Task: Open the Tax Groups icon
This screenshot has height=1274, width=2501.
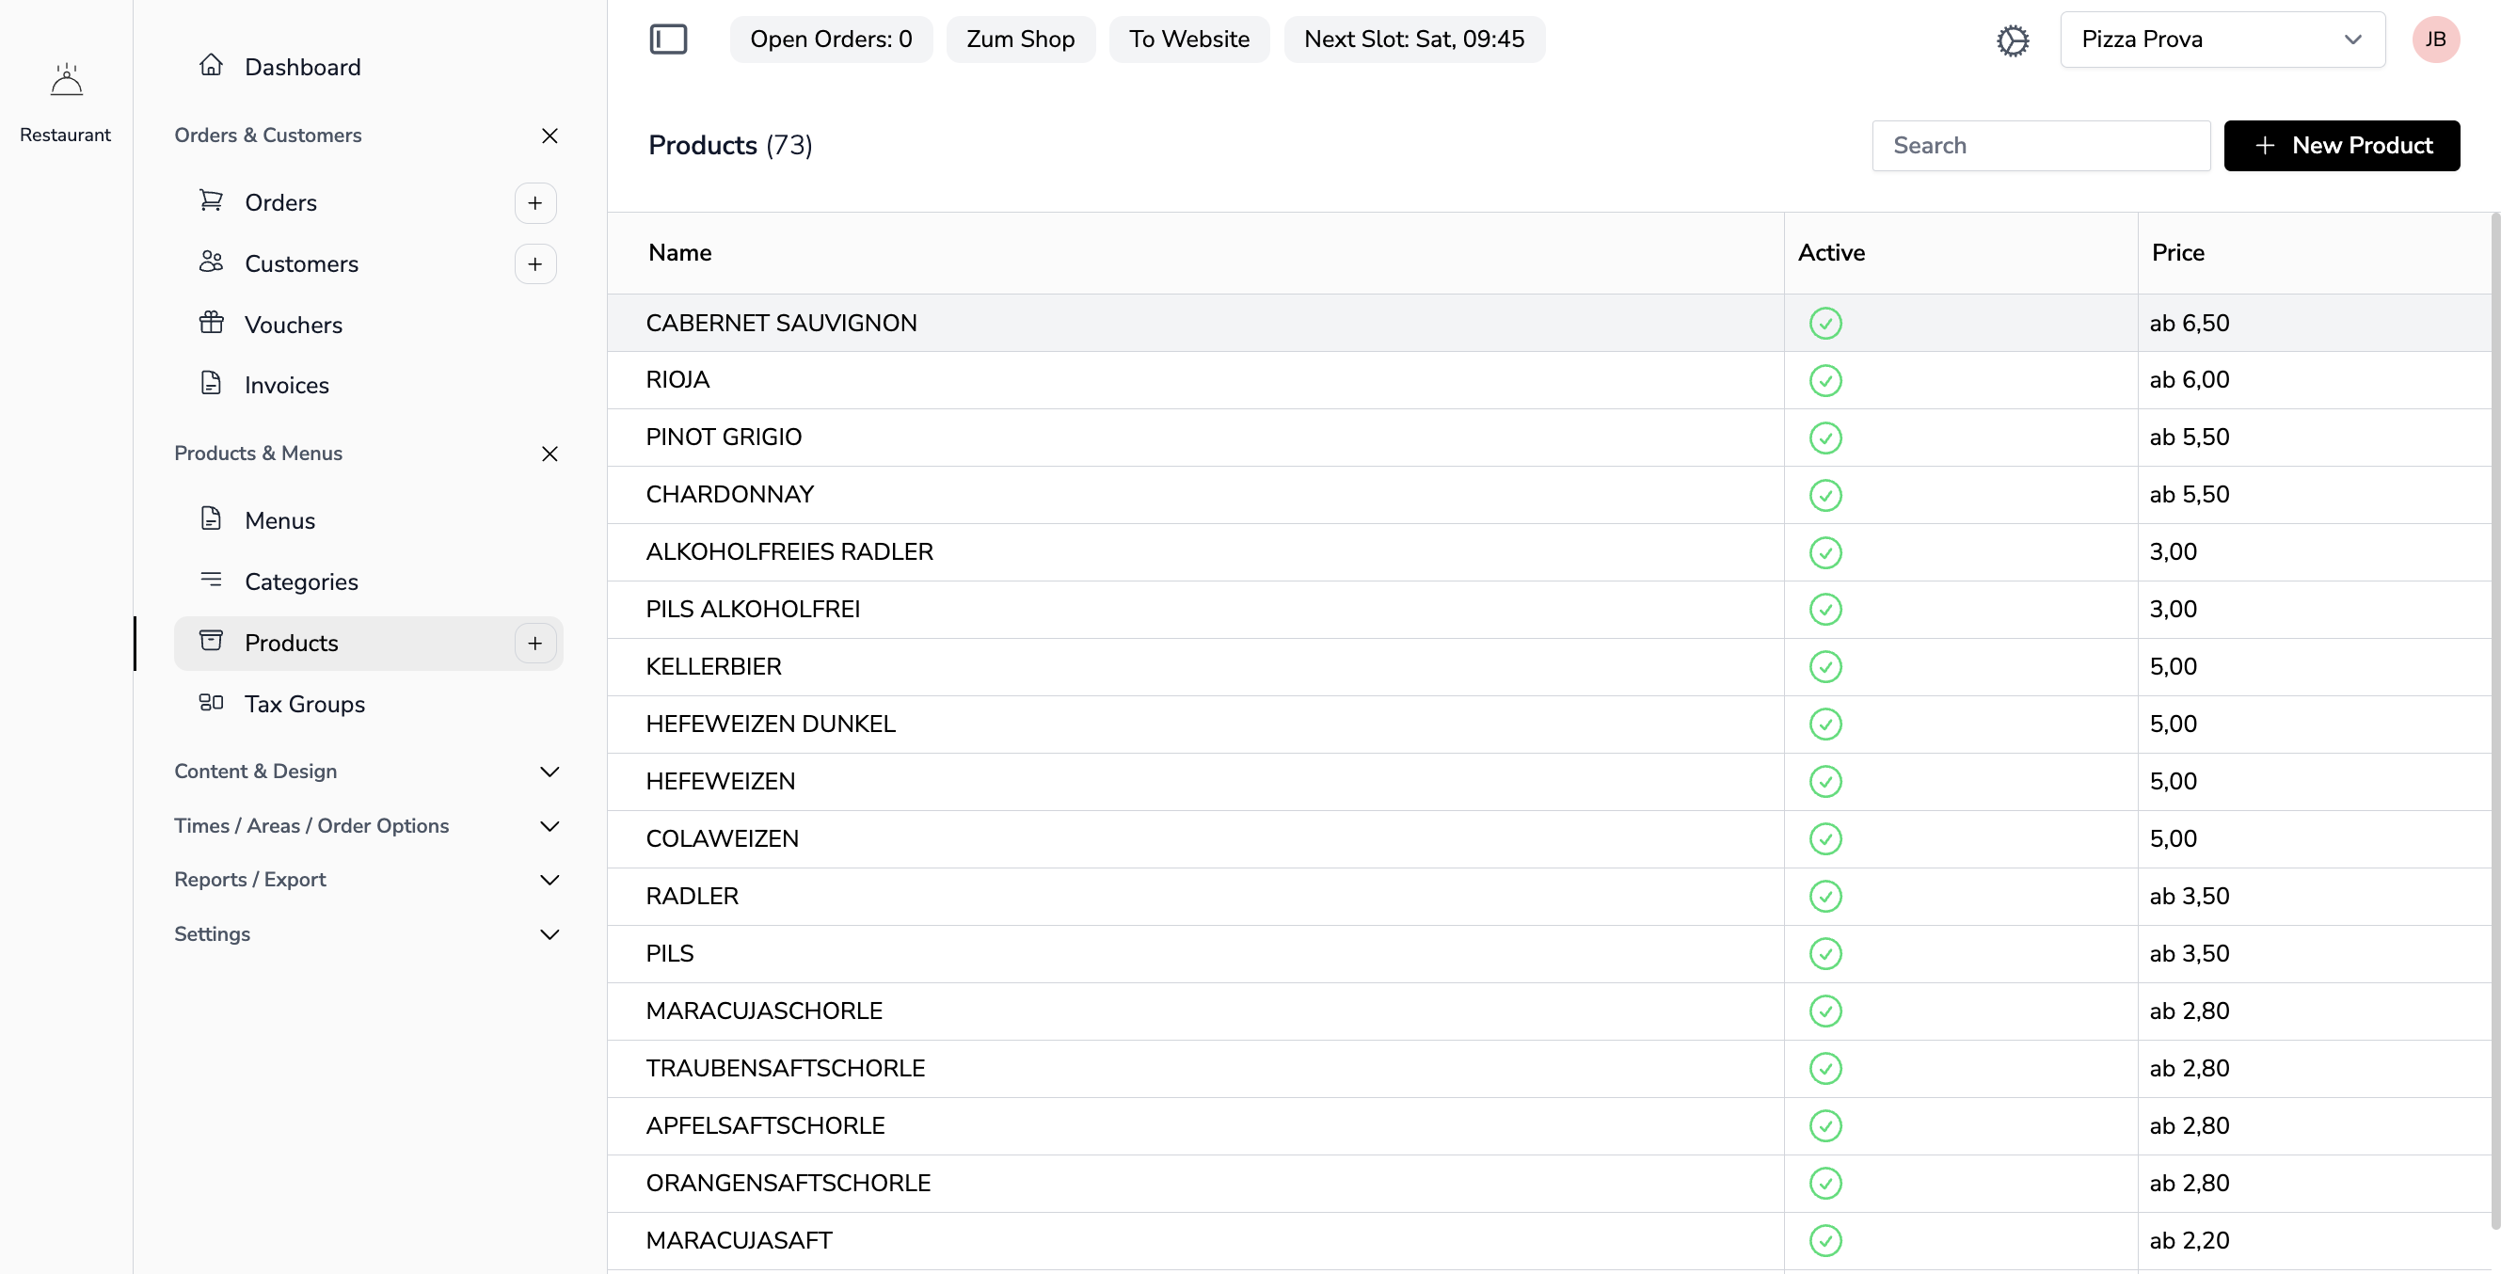Action: point(212,702)
